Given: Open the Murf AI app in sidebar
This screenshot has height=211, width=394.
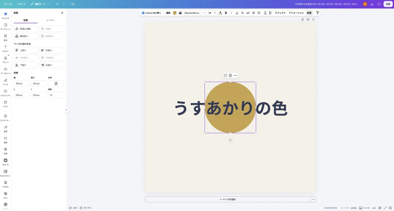Looking at the screenshot, I should (5, 161).
